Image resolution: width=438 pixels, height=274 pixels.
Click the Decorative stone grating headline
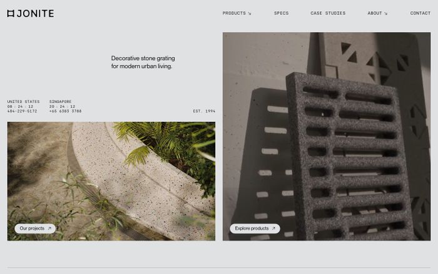coord(143,62)
